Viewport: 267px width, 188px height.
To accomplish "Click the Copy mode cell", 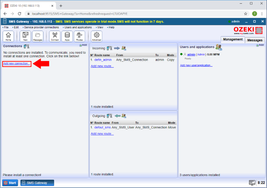I will click(171, 60).
